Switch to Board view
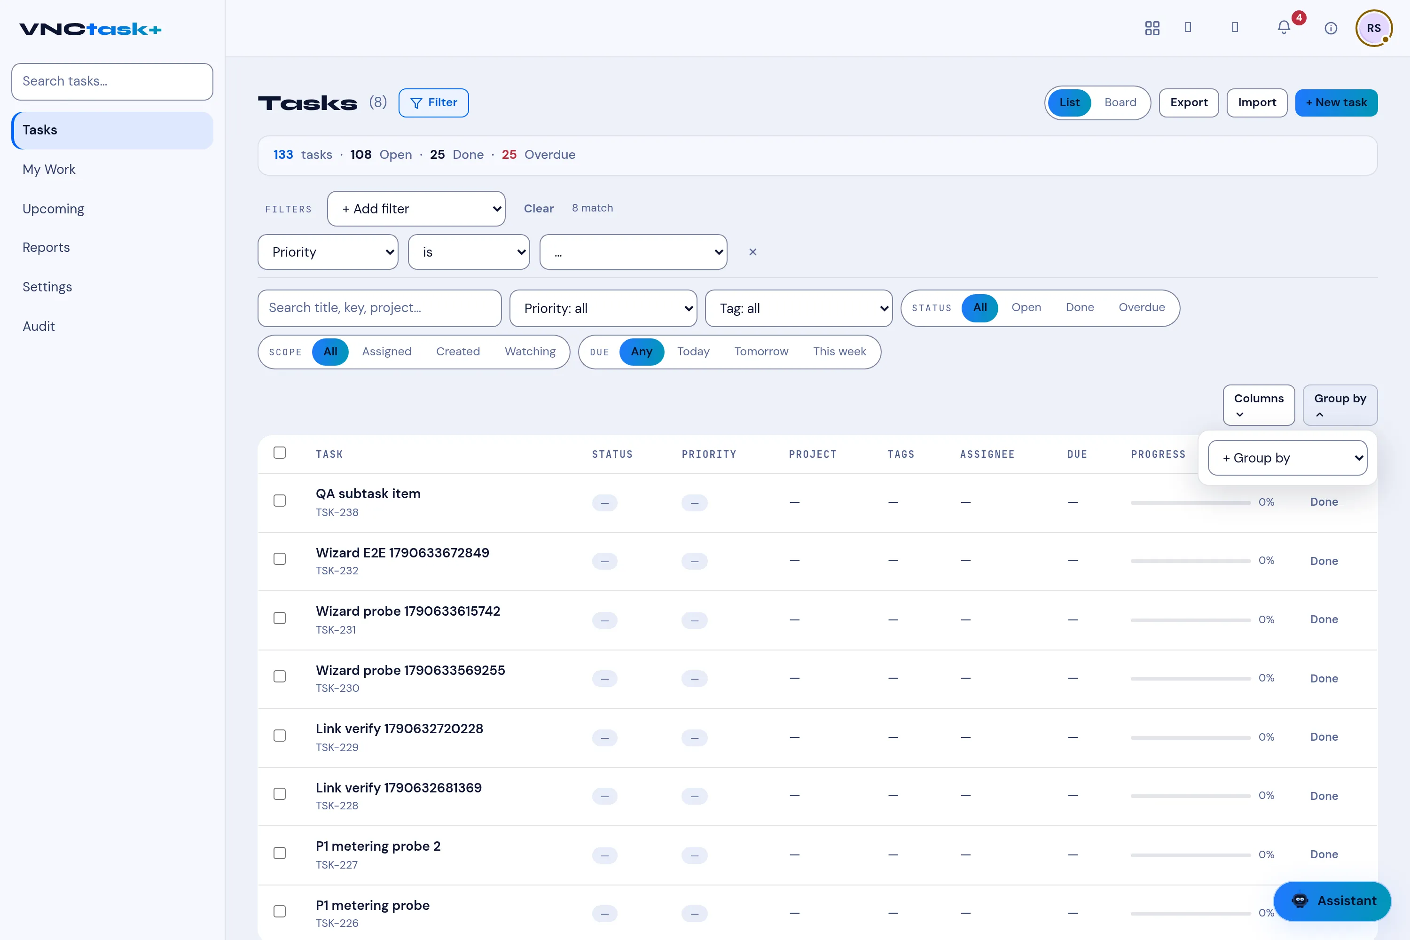The width and height of the screenshot is (1410, 940). pyautogui.click(x=1120, y=102)
